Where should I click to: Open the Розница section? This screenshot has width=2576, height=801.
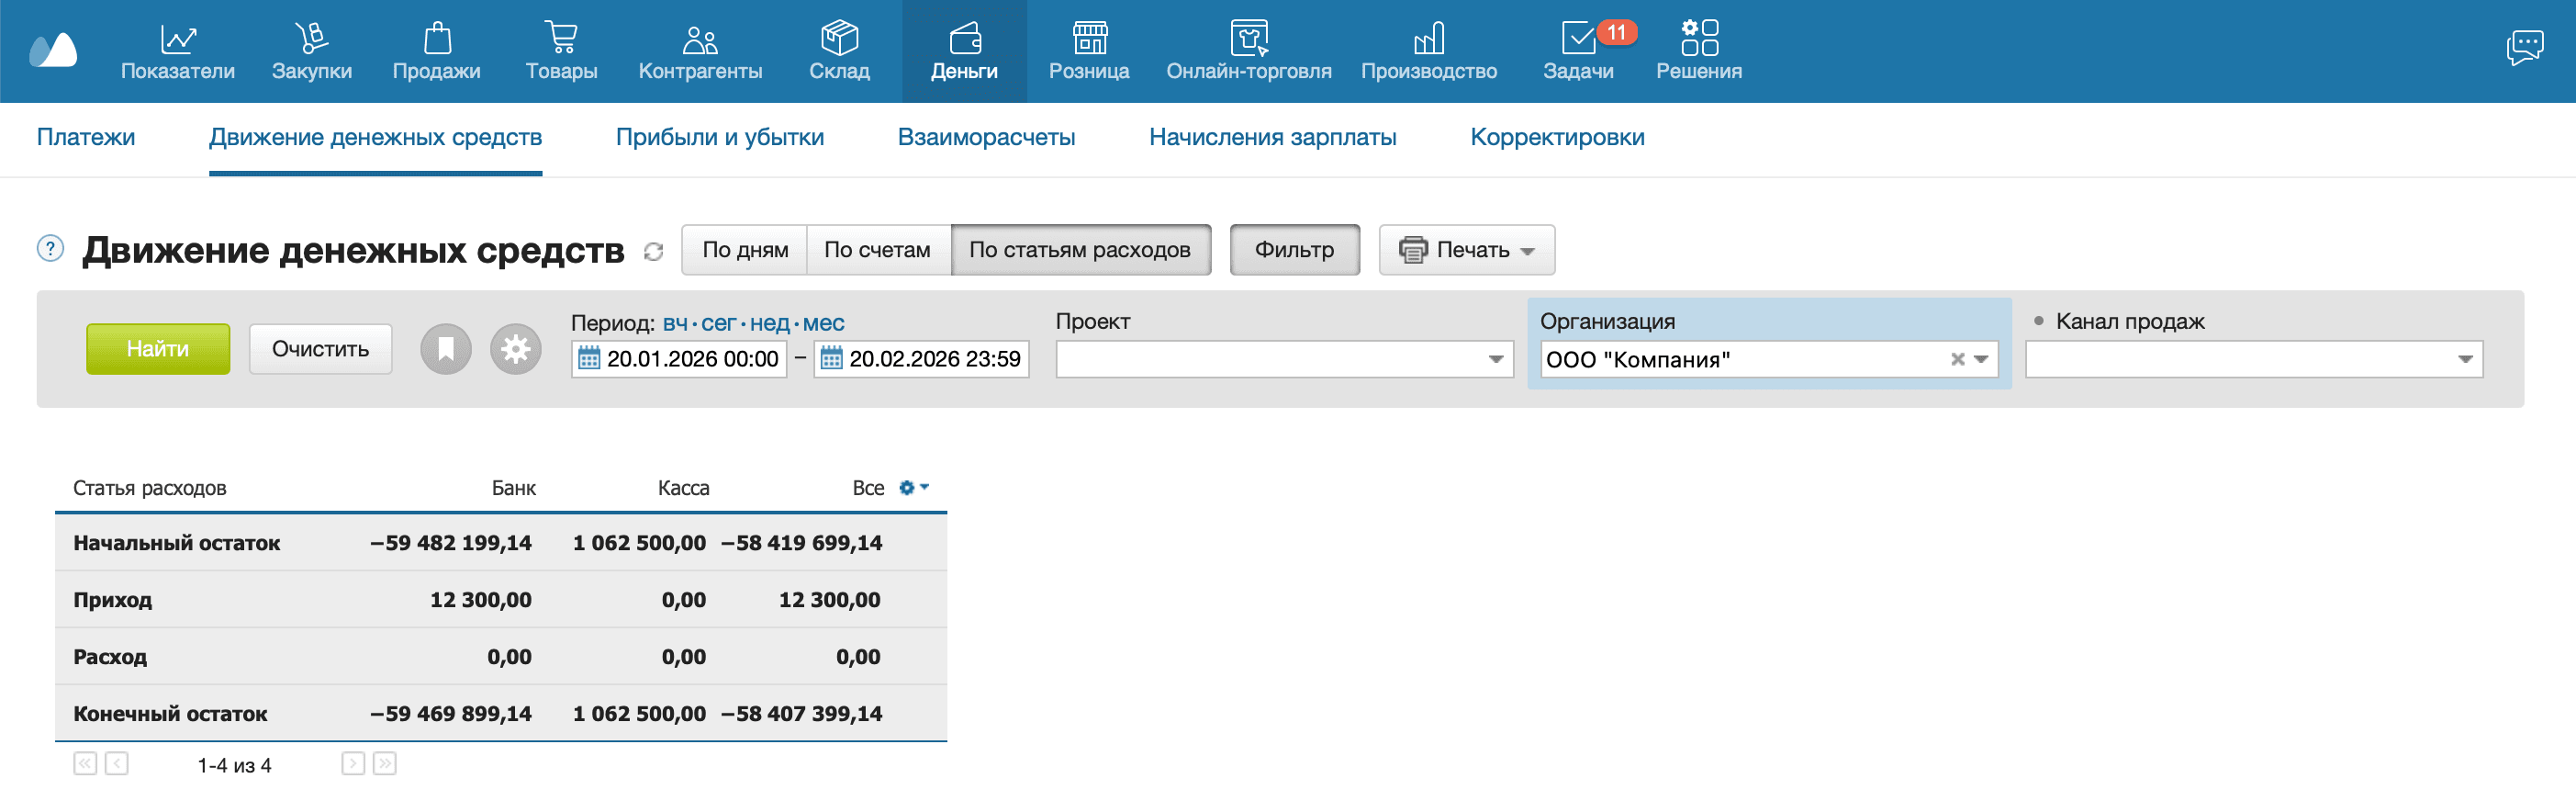point(1089,51)
